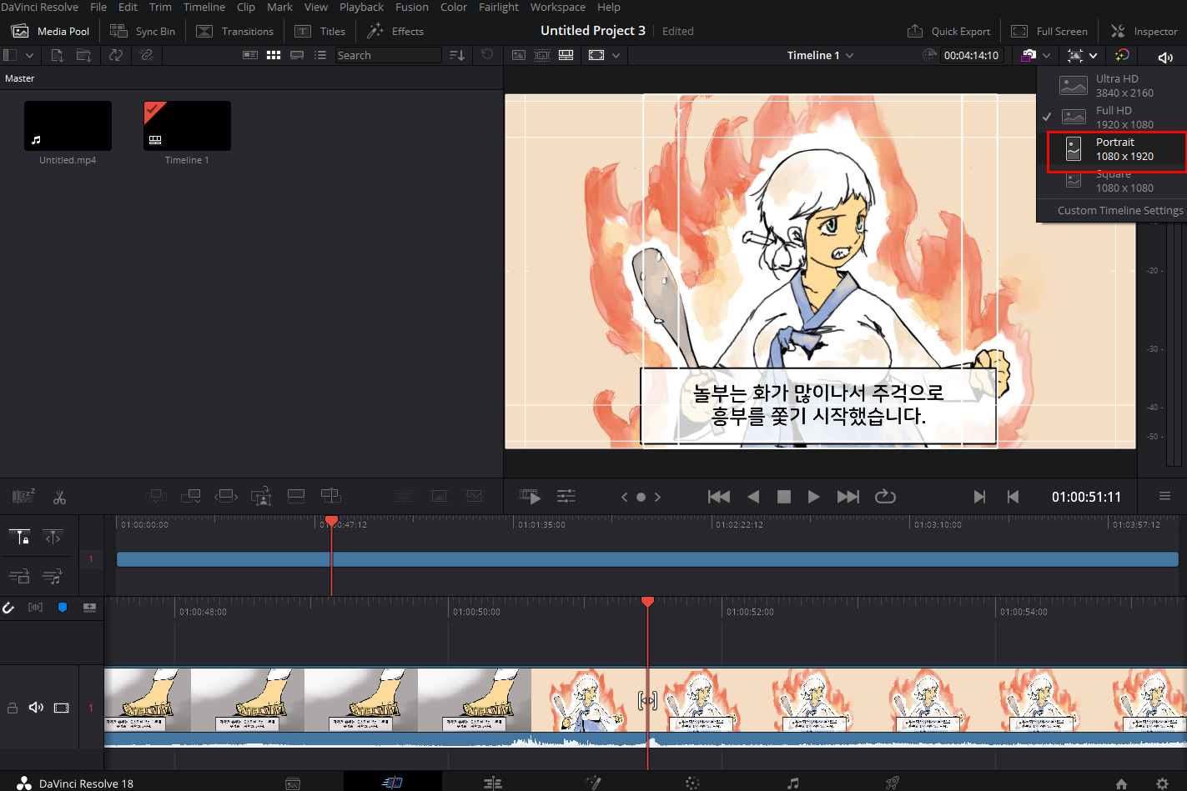Image resolution: width=1187 pixels, height=791 pixels.
Task: Toggle Bypass Color Grades and Fusion
Action: 1122,55
